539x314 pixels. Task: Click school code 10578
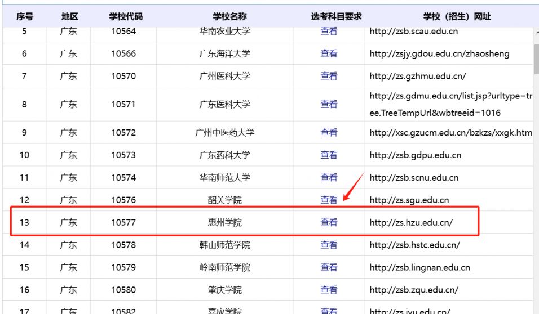click(123, 245)
